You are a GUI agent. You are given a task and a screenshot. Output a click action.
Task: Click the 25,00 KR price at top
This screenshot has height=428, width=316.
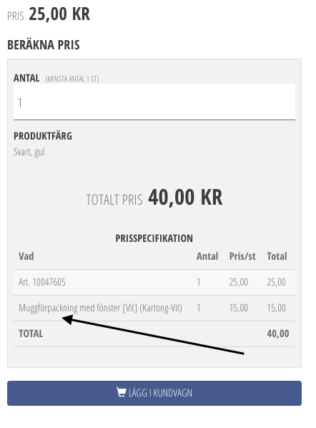[59, 14]
